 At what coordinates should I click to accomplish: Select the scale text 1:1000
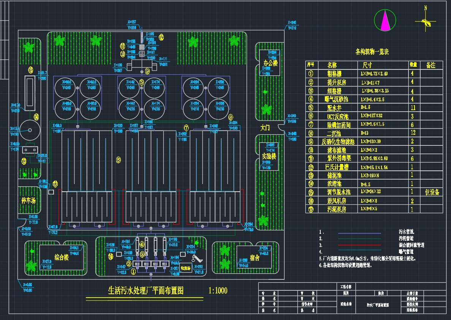point(218,290)
